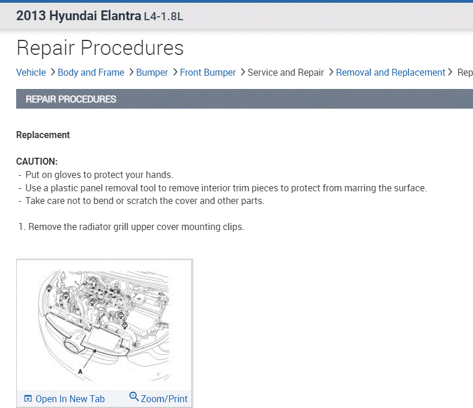The width and height of the screenshot is (473, 408).
Task: Click the L4-1.8L engine label
Action: [x=163, y=16]
